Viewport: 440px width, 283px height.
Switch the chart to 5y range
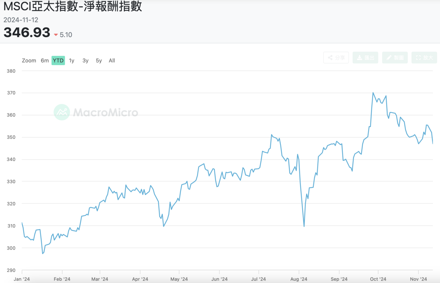click(x=99, y=60)
